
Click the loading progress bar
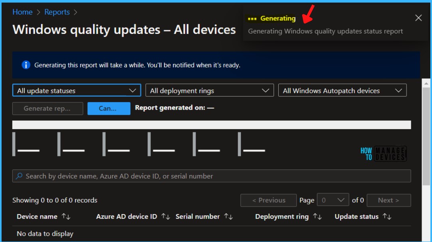(x=212, y=125)
